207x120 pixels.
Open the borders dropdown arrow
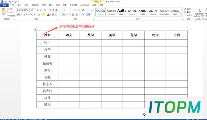pyautogui.click(x=90, y=15)
